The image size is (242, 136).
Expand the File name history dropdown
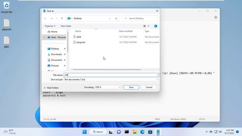tap(157, 75)
